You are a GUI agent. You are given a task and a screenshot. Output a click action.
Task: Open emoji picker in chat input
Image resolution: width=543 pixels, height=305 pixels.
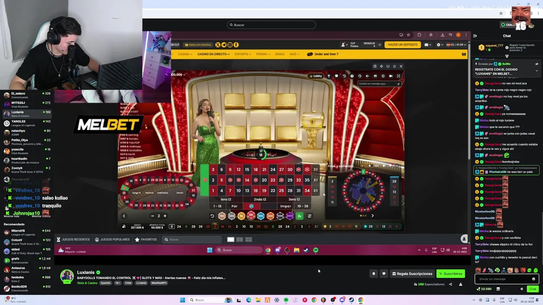point(534,279)
